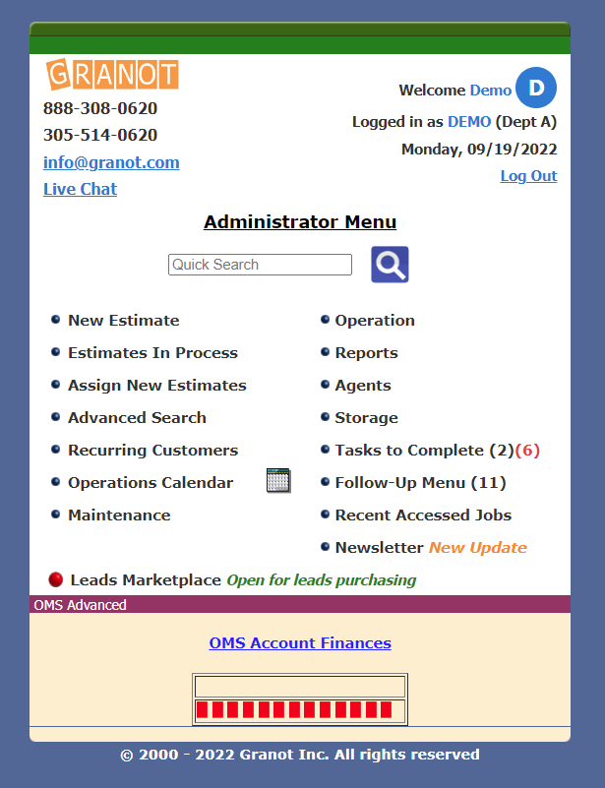Log Out of the account
This screenshot has height=788, width=605.
pos(528,176)
